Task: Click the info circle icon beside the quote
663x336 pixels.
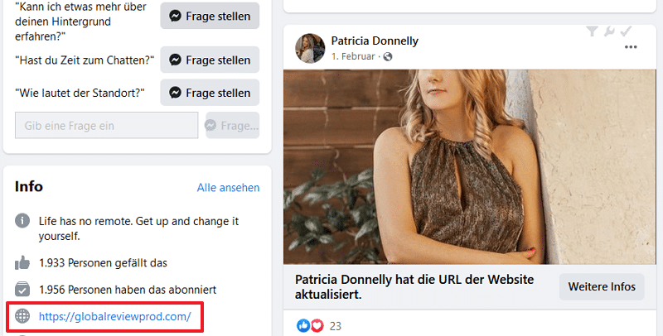Action: click(x=22, y=220)
